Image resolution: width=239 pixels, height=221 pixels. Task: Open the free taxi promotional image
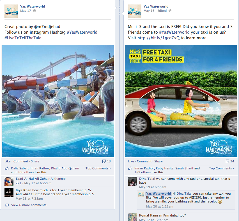point(181,101)
